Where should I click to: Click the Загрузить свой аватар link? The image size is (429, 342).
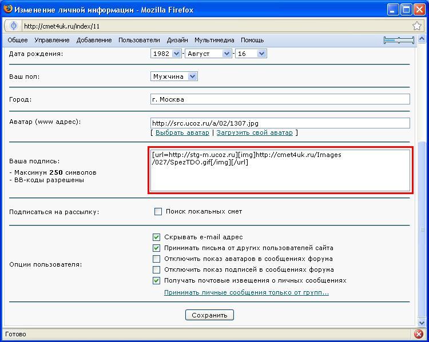coord(255,133)
